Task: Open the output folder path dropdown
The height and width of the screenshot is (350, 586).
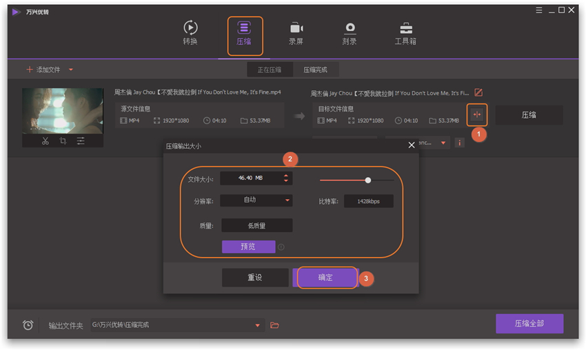Action: click(258, 325)
